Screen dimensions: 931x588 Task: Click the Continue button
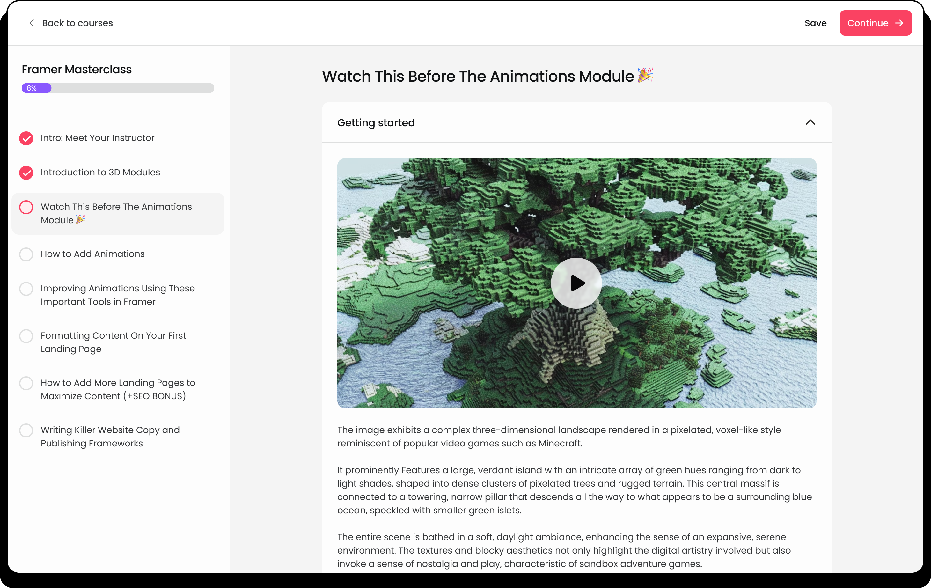coord(875,23)
